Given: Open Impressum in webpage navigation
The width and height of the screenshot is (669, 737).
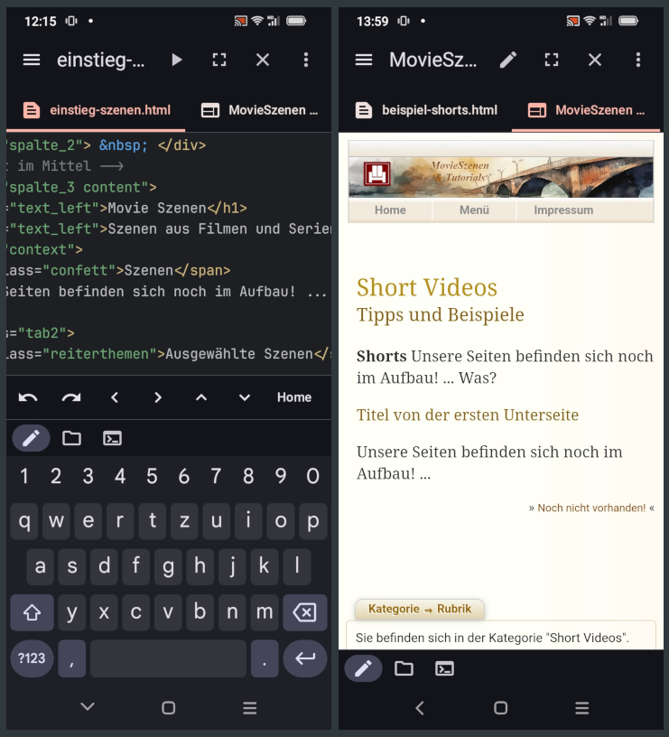Looking at the screenshot, I should (x=563, y=210).
